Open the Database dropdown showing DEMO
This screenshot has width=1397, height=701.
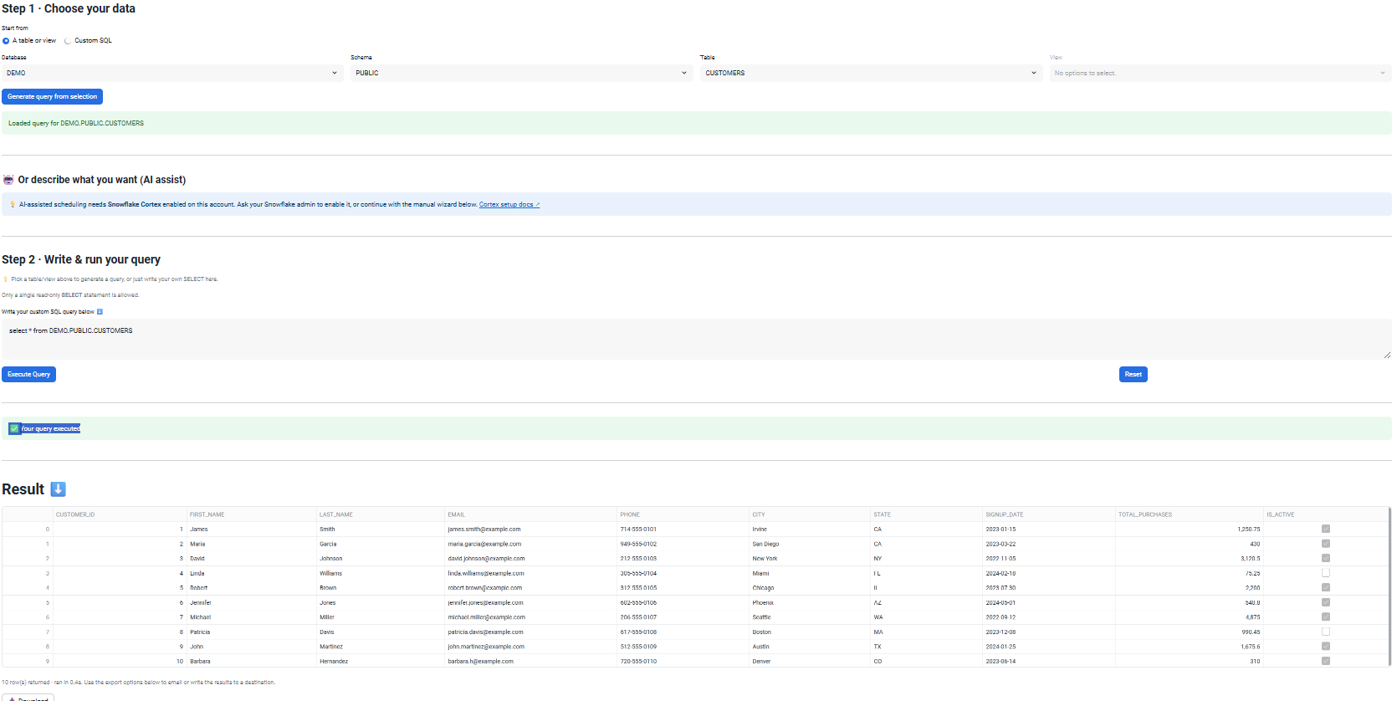172,73
